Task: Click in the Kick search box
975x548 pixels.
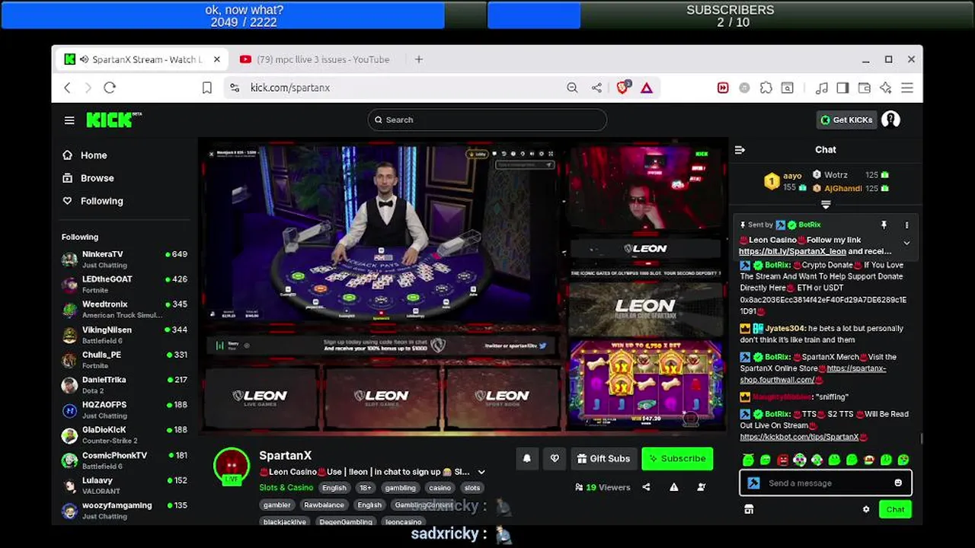Action: [x=487, y=119]
